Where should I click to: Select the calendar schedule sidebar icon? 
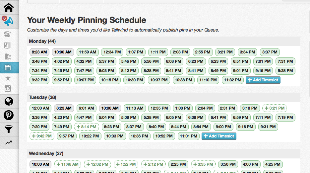click(8, 67)
